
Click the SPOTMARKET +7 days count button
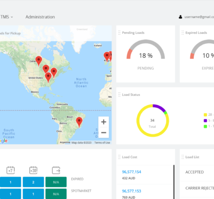[10, 194]
